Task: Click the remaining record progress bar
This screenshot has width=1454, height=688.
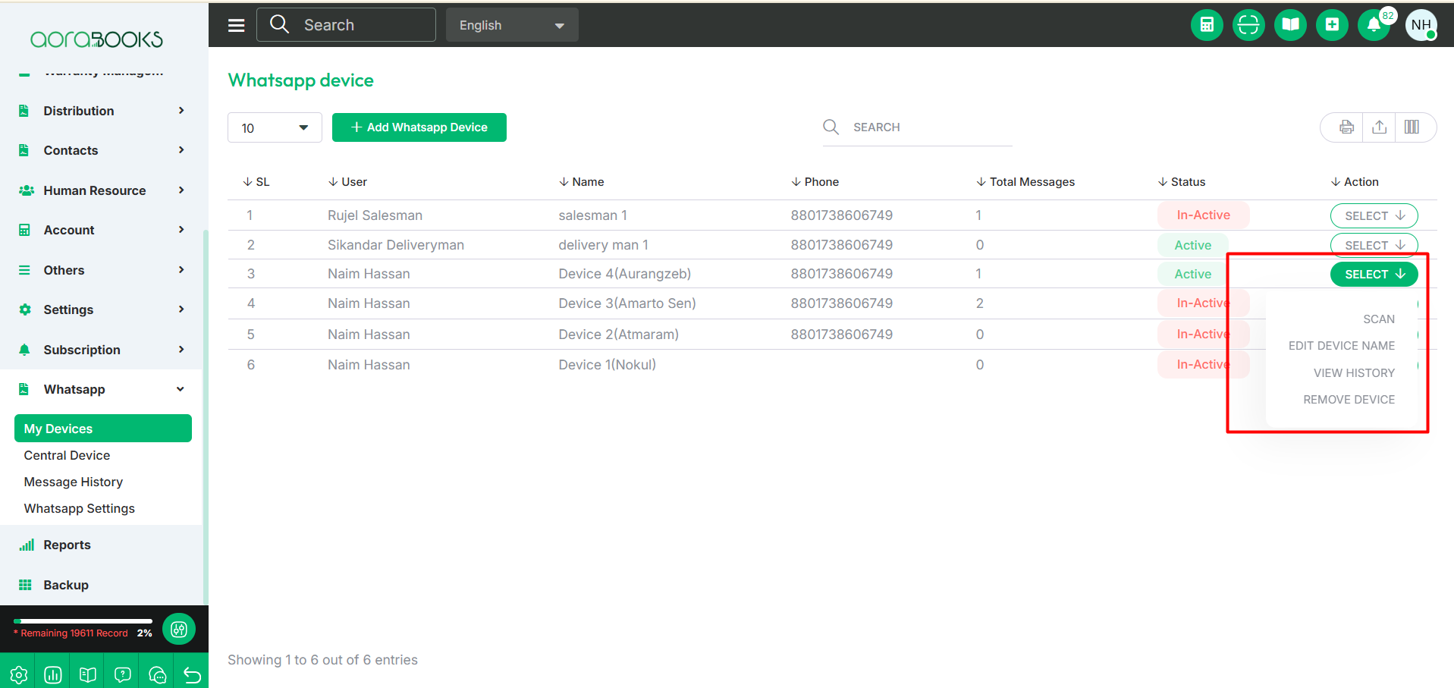Action: coord(83,621)
